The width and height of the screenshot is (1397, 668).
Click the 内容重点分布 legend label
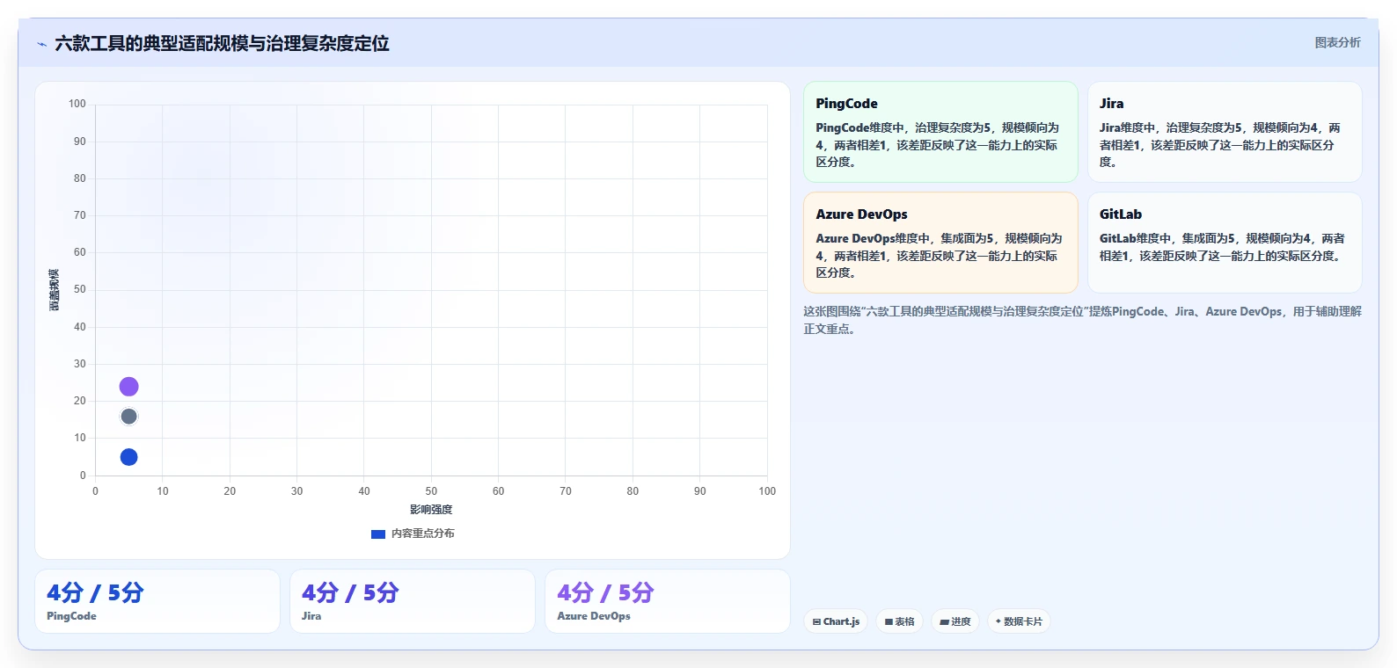tap(422, 534)
